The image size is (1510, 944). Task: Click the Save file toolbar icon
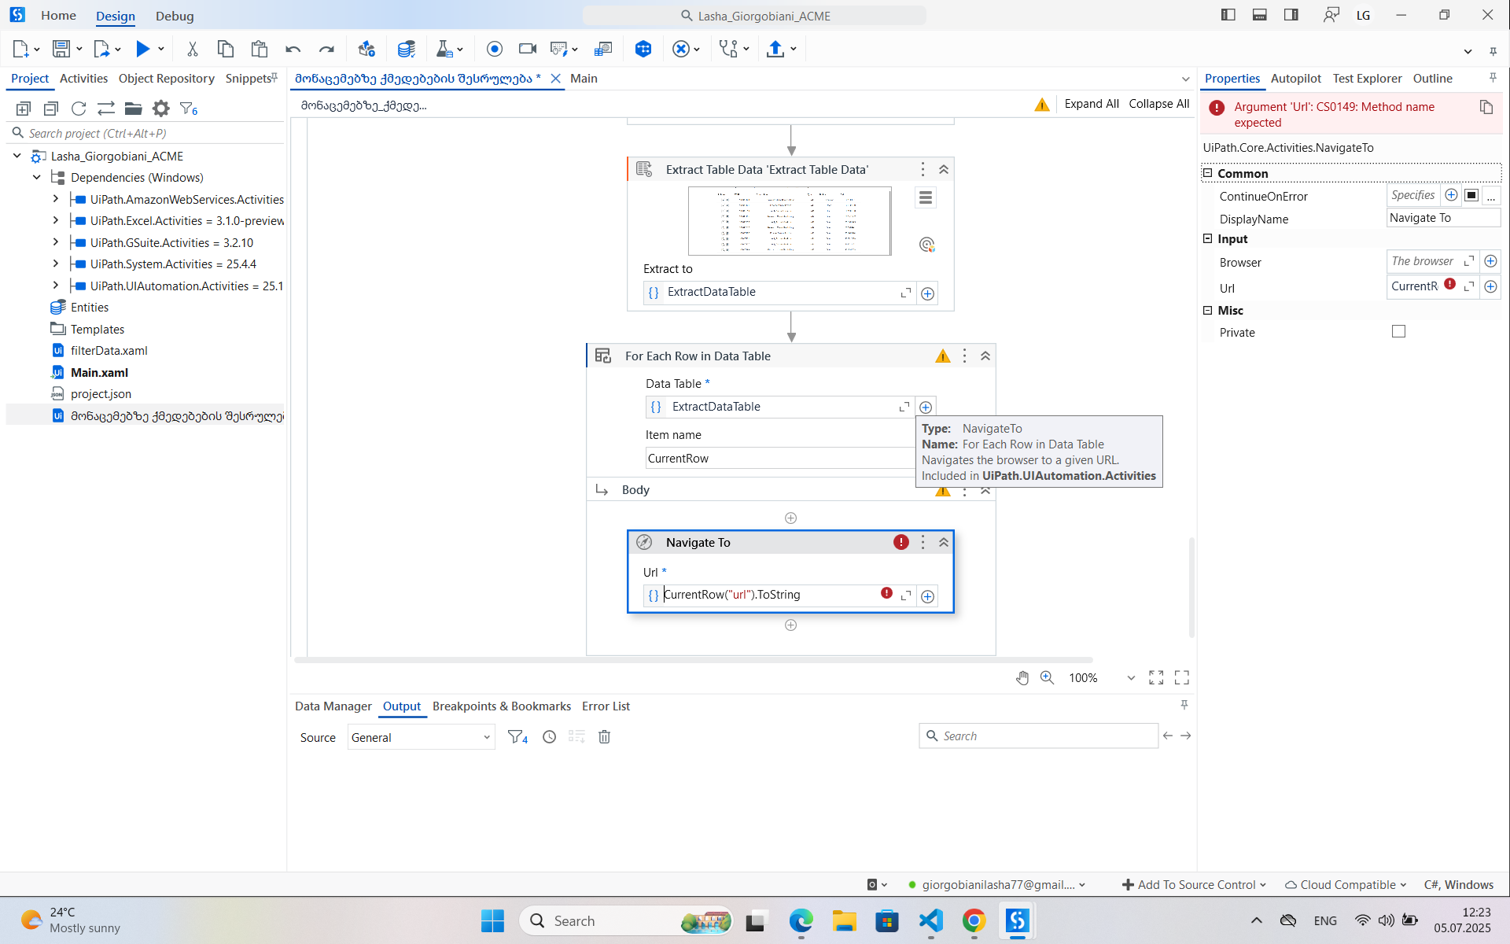point(61,49)
